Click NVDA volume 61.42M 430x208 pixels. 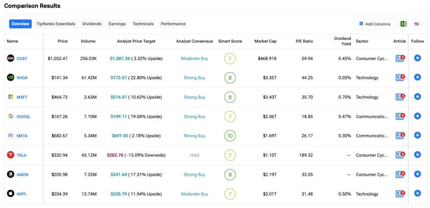89,78
